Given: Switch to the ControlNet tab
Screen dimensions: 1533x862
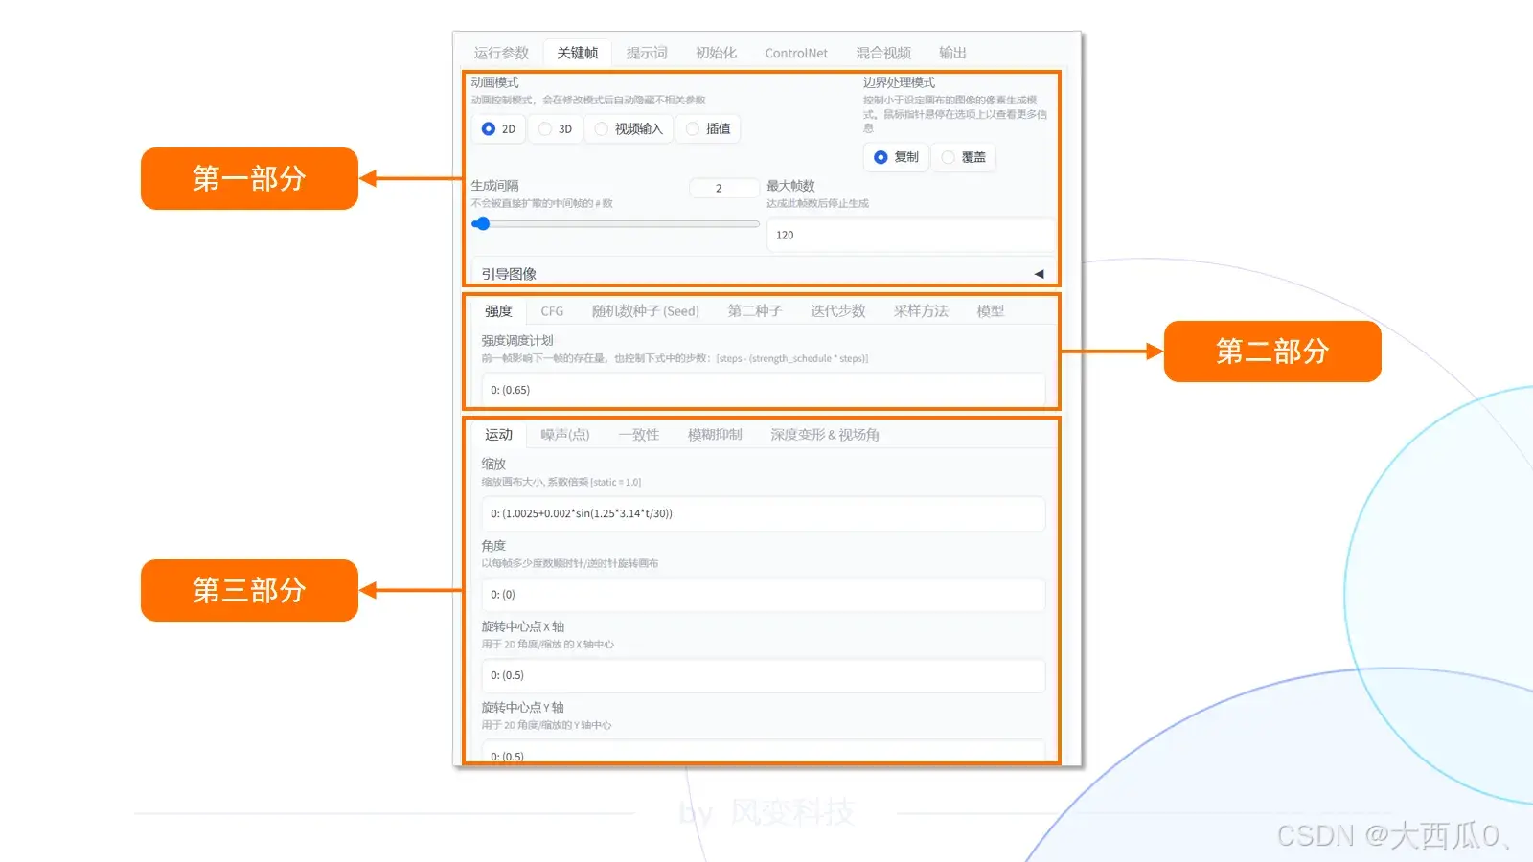Looking at the screenshot, I should (796, 53).
